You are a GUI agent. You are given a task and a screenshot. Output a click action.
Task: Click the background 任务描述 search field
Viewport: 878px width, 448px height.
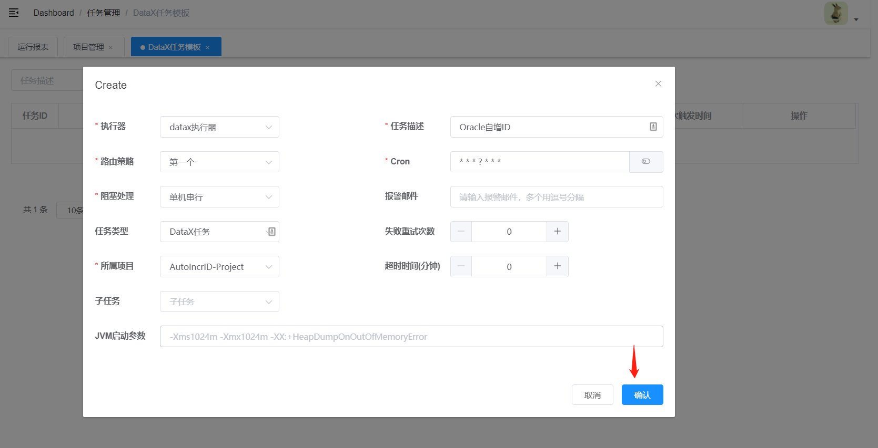point(47,80)
